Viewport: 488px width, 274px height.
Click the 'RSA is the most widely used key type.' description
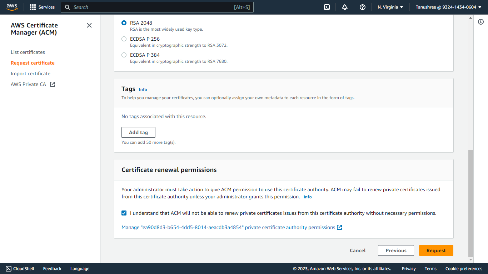[x=166, y=29]
